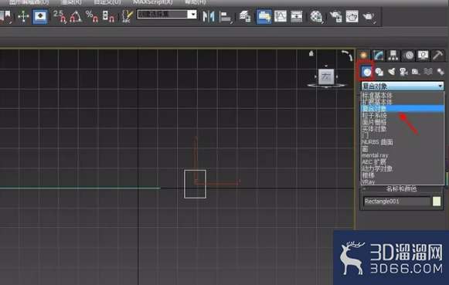Screen dimensions: 449x285
Task: Open the Schematic View icon
Action: pos(297,16)
